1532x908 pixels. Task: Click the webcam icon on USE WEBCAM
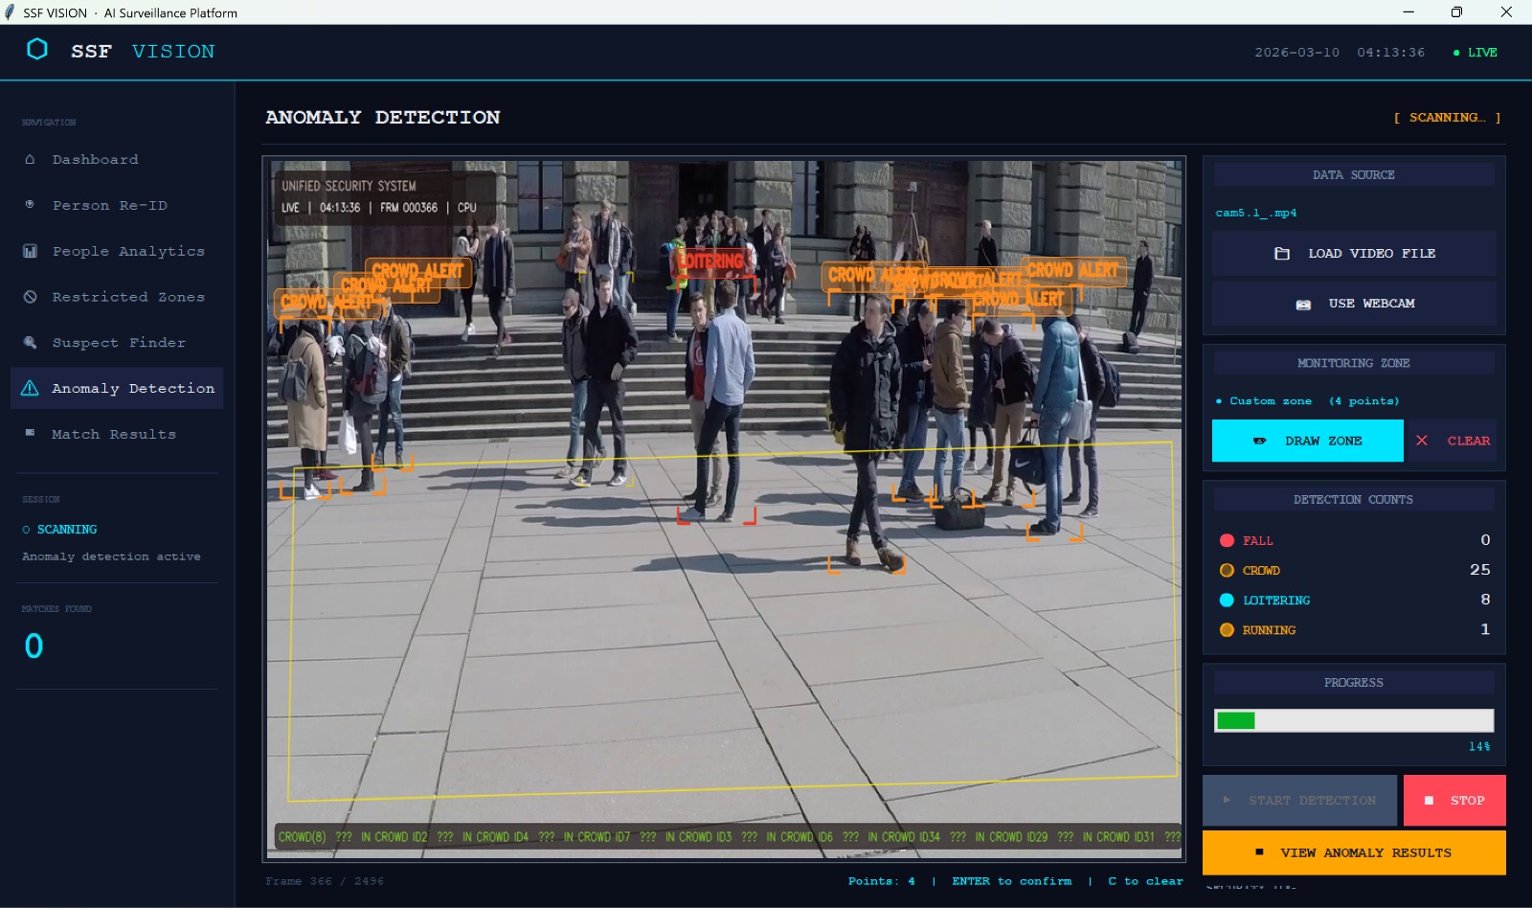(x=1303, y=303)
